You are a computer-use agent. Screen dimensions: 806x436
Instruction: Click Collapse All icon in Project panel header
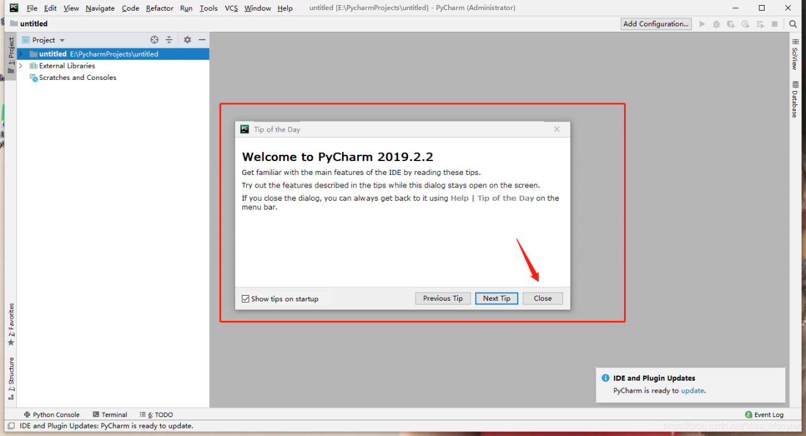click(169, 40)
